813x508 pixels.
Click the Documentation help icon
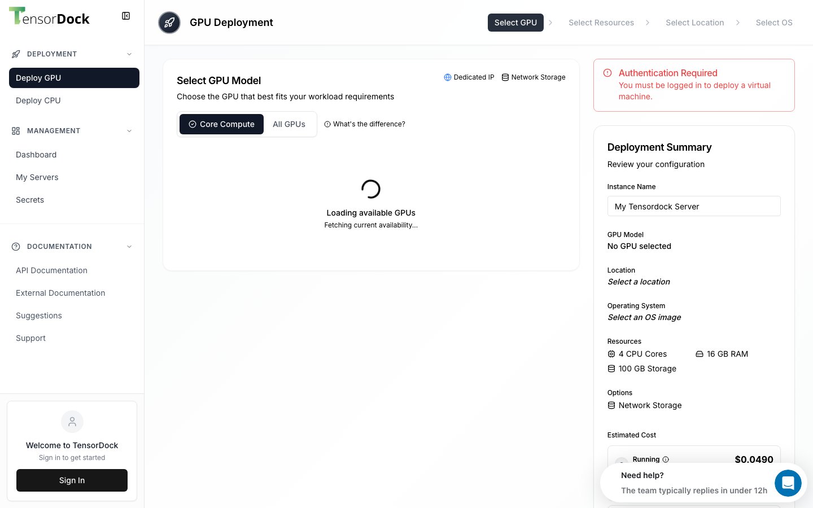(x=16, y=247)
